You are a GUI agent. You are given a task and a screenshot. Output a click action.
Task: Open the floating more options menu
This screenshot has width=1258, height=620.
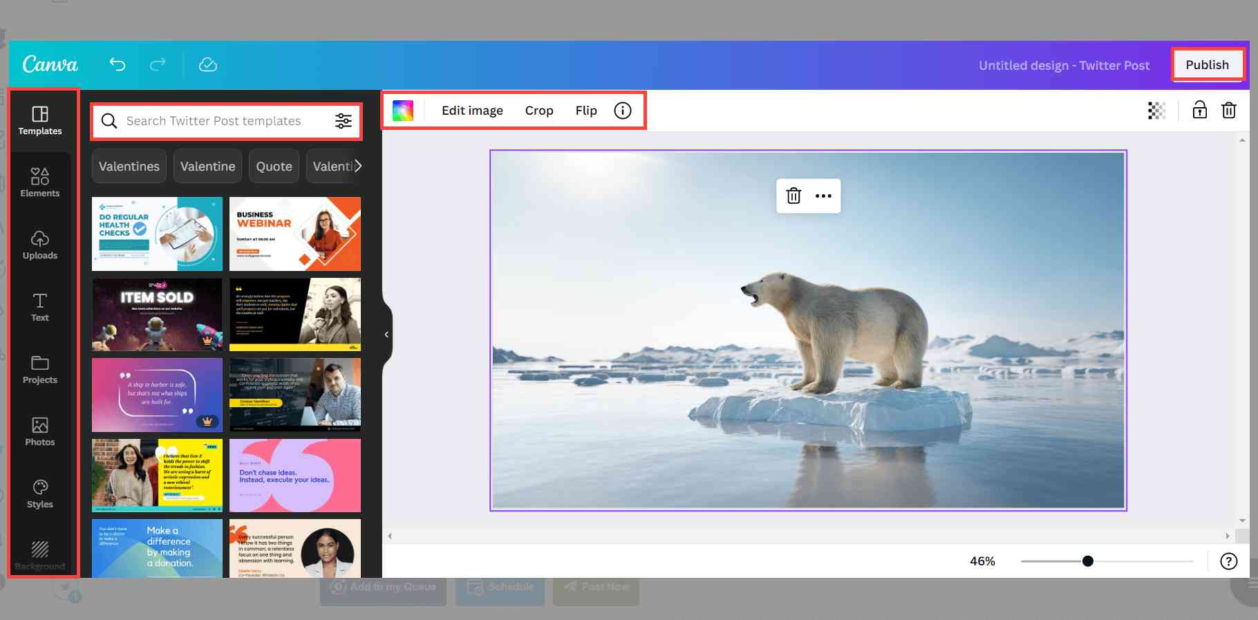point(823,196)
